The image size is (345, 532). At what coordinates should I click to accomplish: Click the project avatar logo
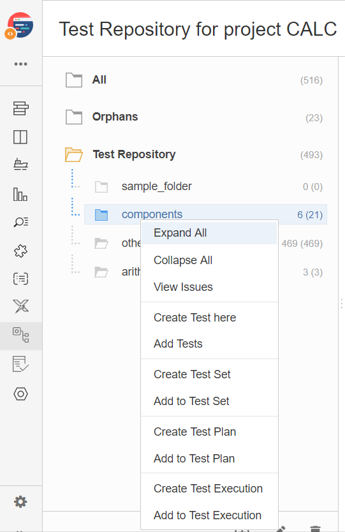[x=20, y=26]
